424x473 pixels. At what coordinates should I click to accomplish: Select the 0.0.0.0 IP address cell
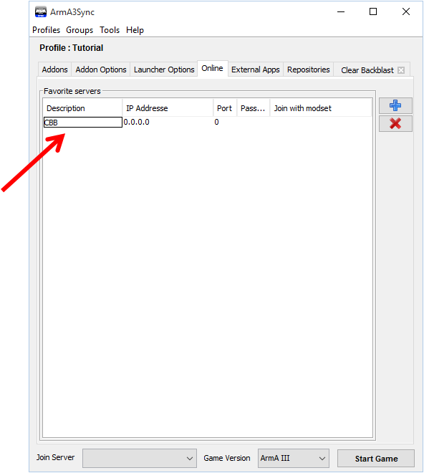(168, 122)
